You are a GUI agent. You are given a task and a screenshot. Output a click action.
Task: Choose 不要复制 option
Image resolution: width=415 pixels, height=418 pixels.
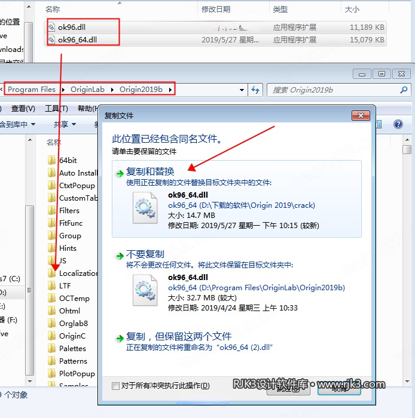(236, 281)
